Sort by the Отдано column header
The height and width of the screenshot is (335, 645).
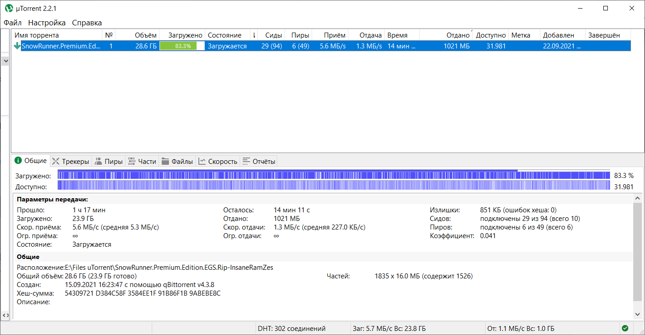[x=446, y=35]
